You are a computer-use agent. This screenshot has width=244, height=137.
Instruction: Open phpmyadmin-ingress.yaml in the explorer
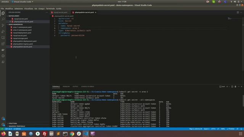click(23, 44)
